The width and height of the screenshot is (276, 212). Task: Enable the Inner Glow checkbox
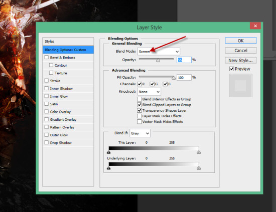47,96
